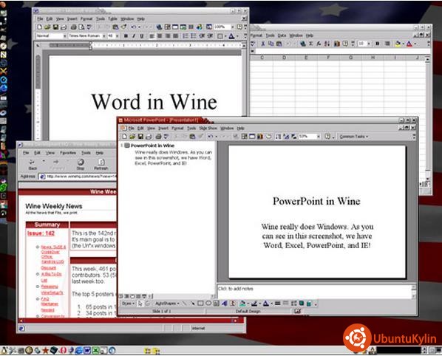Image resolution: width=442 pixels, height=356 pixels.
Task: Select the Rectangle shape tool in PowerPoint
Action: (200, 304)
